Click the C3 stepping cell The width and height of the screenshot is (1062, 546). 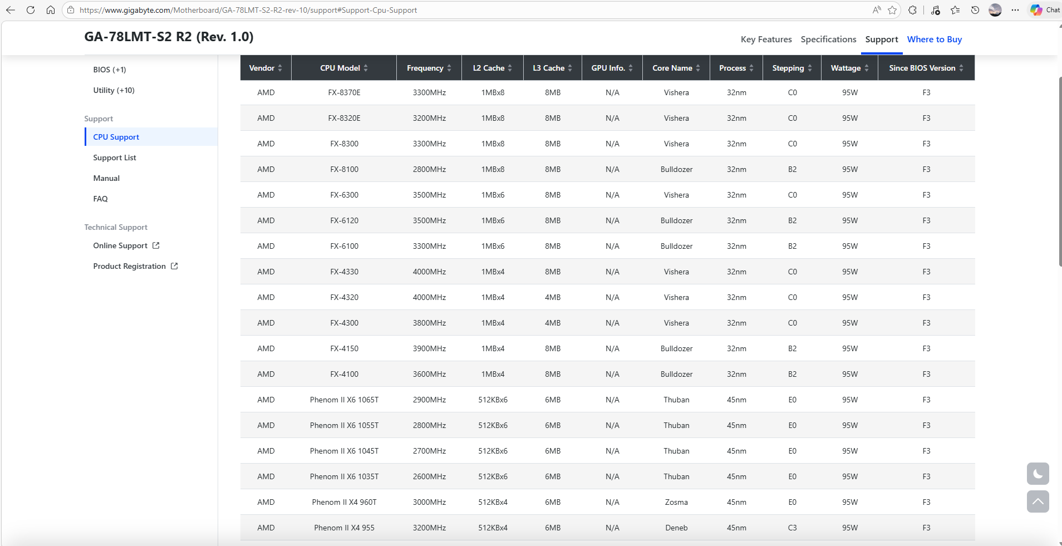click(792, 528)
